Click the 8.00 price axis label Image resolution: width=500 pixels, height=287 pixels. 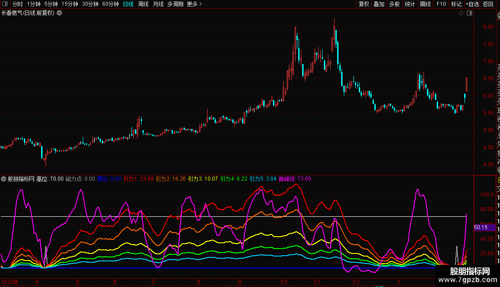click(x=488, y=27)
